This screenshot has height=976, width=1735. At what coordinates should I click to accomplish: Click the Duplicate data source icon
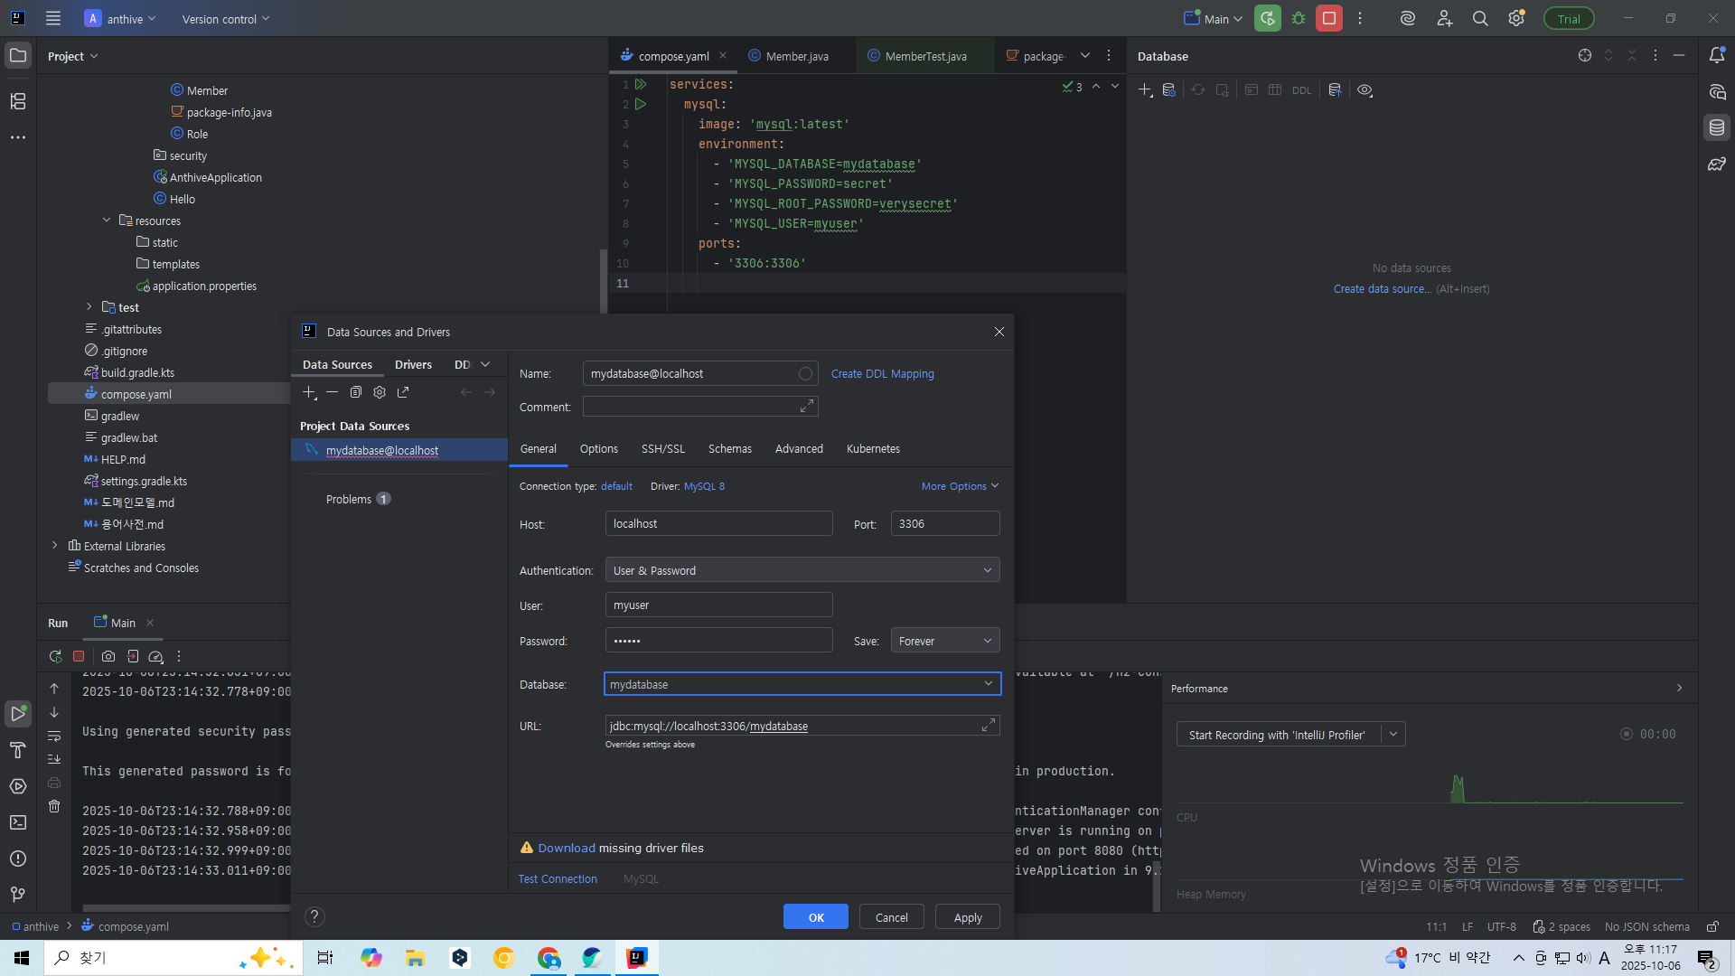[x=356, y=392]
